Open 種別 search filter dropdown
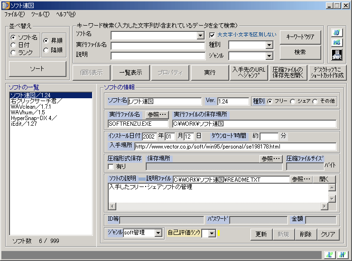Image resolution: width=352 pixels, height=261 pixels. [x=269, y=45]
